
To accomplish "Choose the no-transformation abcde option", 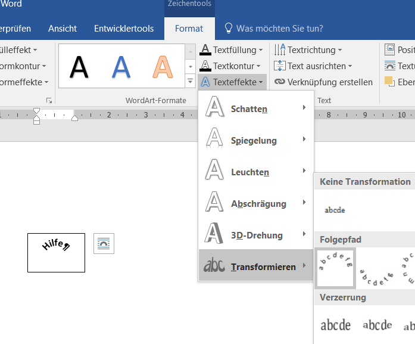I will coord(335,210).
